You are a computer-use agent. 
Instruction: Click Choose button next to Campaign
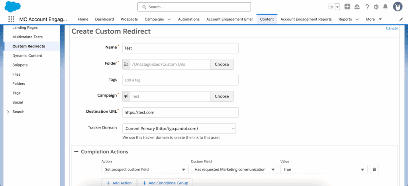[222, 96]
